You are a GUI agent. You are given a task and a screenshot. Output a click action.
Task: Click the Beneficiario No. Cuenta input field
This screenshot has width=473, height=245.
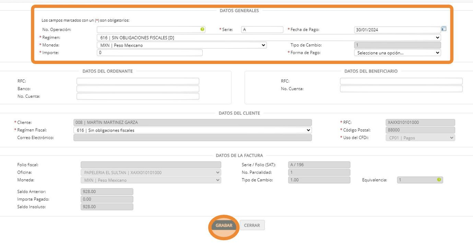click(401, 89)
